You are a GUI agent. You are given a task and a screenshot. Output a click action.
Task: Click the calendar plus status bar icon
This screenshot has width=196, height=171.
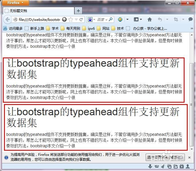(182, 166)
